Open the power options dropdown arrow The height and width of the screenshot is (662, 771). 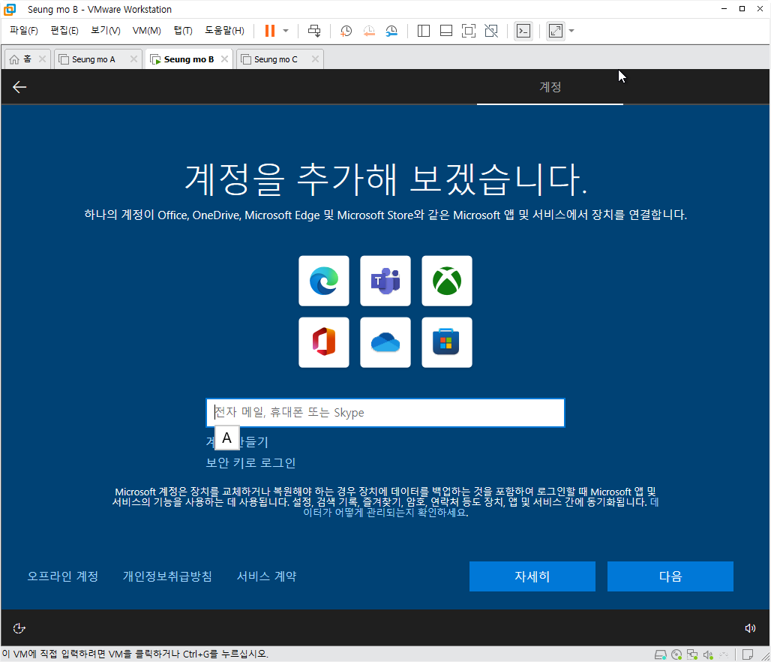(286, 31)
